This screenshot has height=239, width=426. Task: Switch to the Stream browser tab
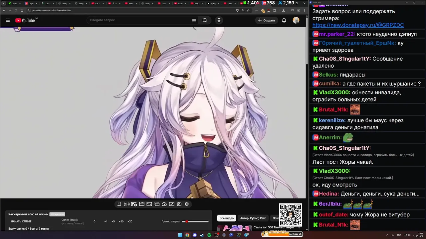(14, 3)
